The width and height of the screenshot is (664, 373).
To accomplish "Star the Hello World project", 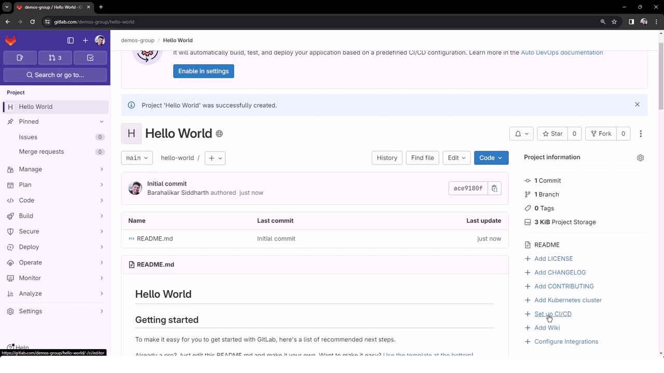I will coord(552,134).
